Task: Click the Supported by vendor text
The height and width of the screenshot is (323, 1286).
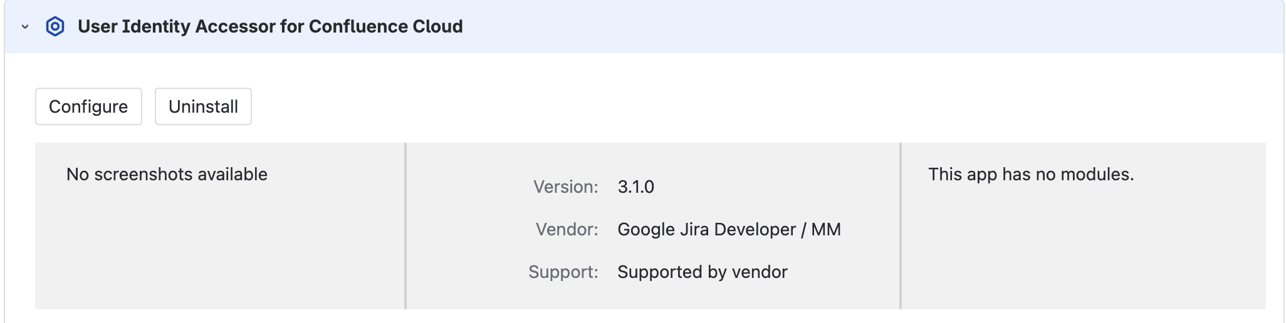Action: pyautogui.click(x=702, y=272)
